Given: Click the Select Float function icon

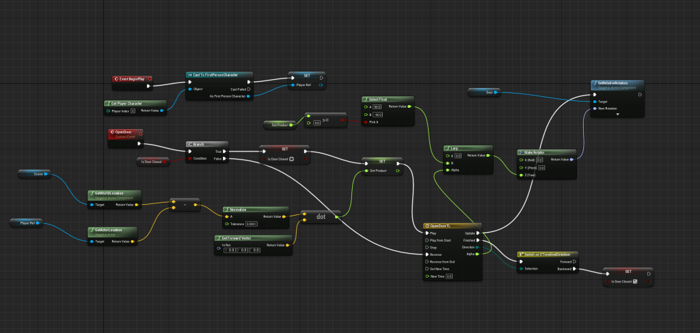Looking at the screenshot, I should (x=366, y=100).
